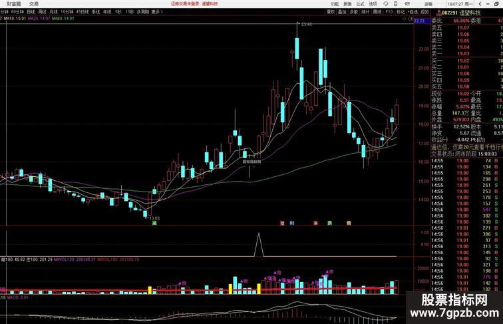This screenshot has height=324, width=503.
Task: Switch chart to 季线 period
Action: 96,11
